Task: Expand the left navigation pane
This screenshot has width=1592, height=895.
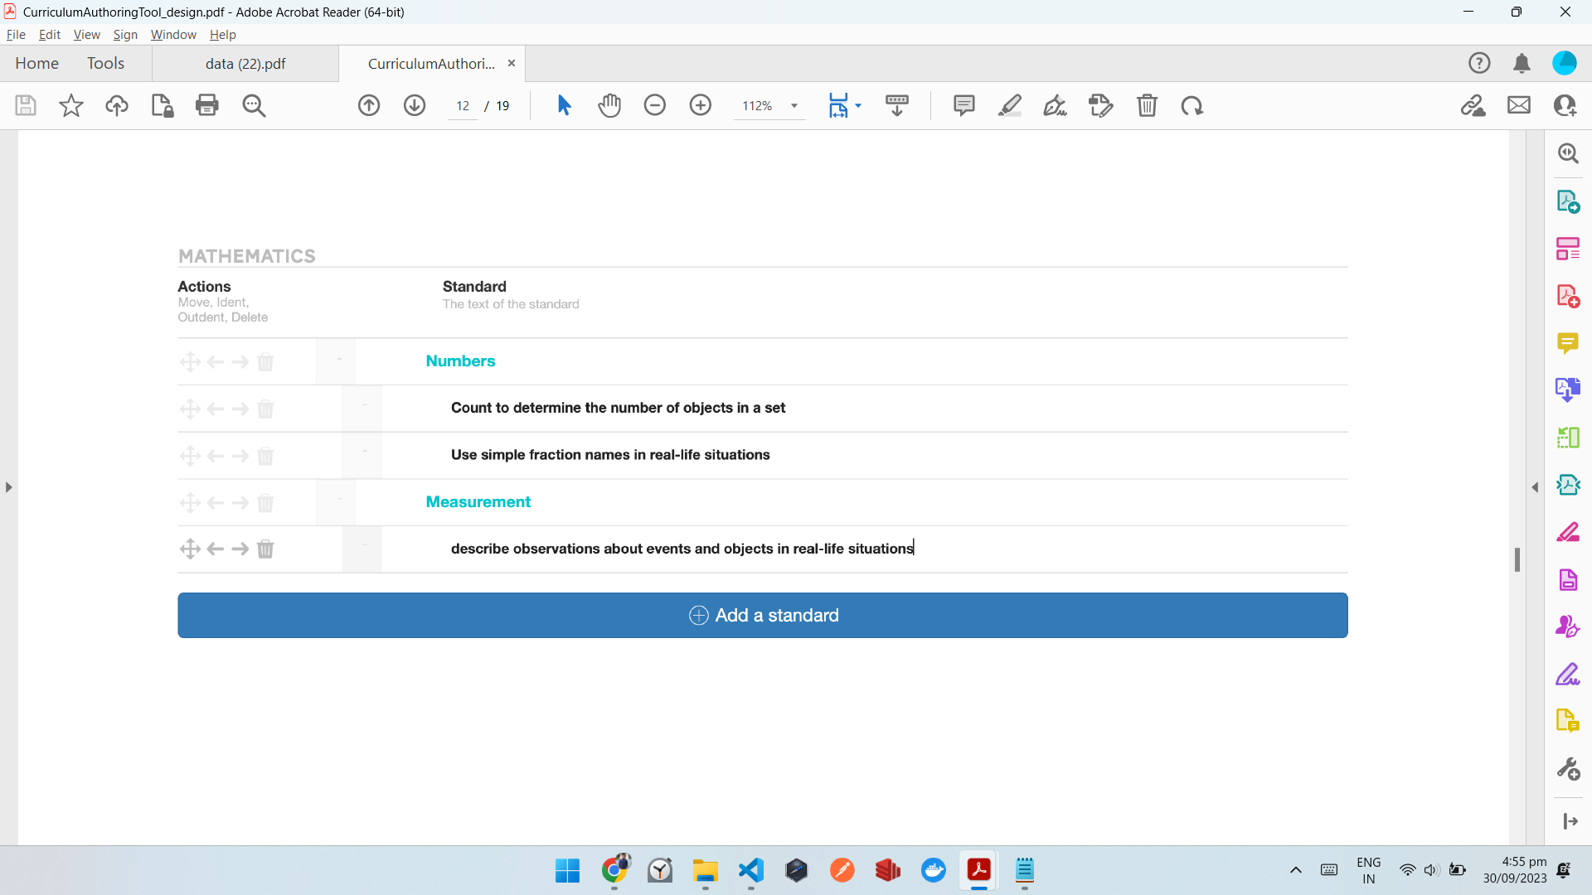Action: [x=8, y=487]
